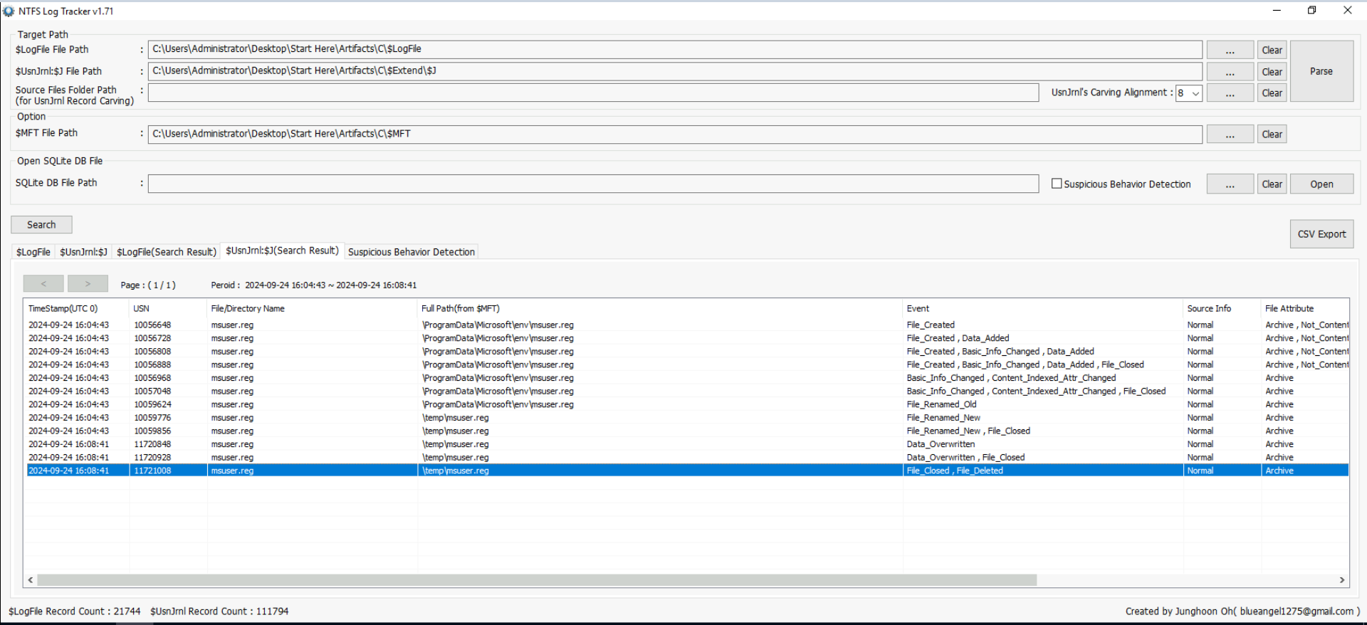Select the $UsnJrnl:$J(Search Result) tab
Screen dimensions: 1367x625
282,251
